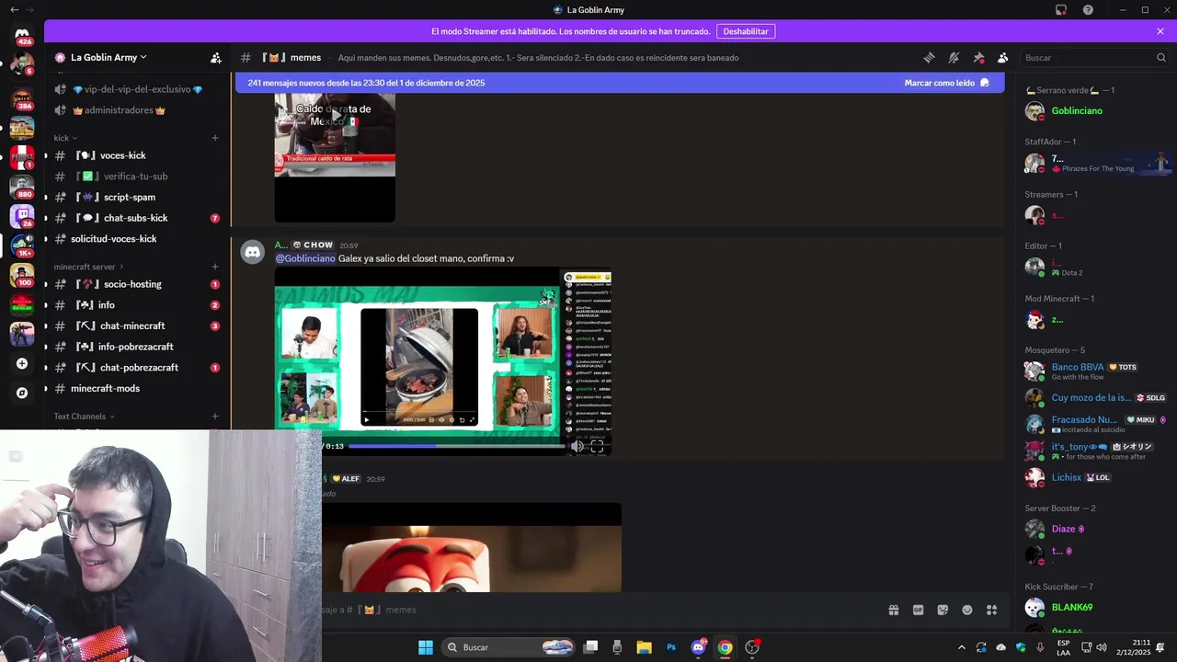The image size is (1177, 662).
Task: Open Photoshop from taskbar
Action: [x=671, y=647]
